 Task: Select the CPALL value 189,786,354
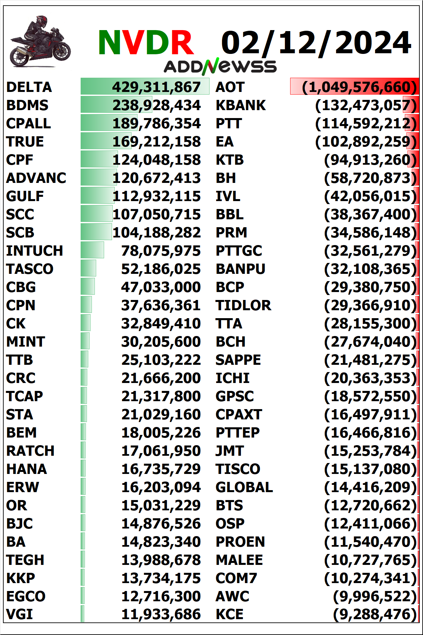pyautogui.click(x=157, y=123)
